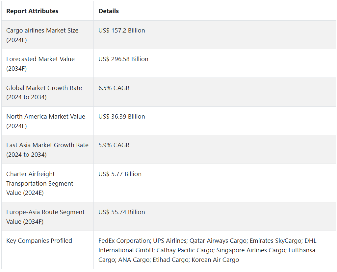The width and height of the screenshot is (337, 272).
Task: Click the US$ 296.58 Billion value
Action: [x=123, y=59]
